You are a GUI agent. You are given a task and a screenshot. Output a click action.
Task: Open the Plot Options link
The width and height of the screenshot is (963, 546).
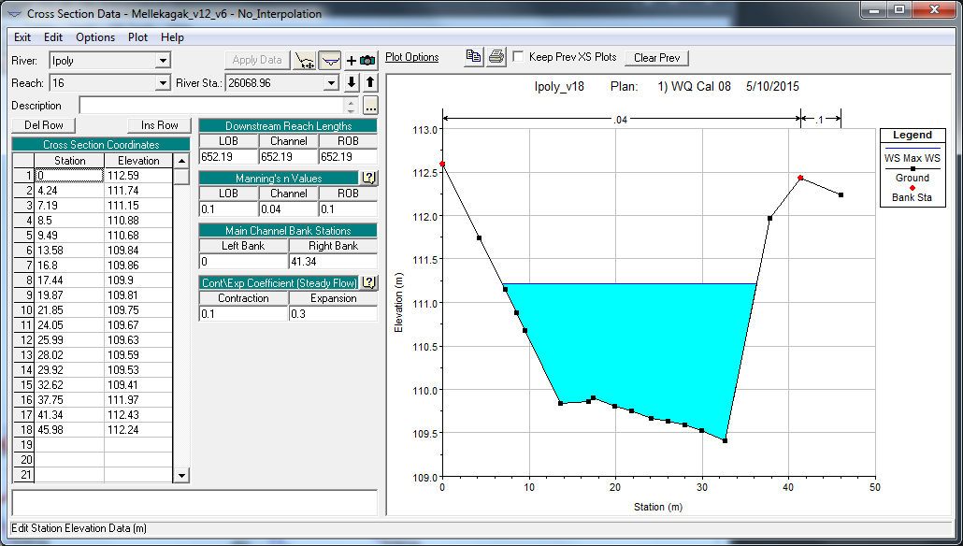click(412, 57)
